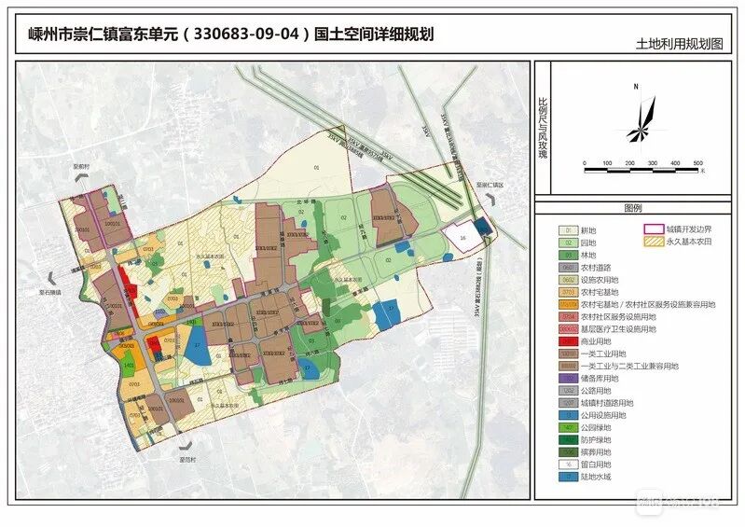The height and width of the screenshot is (527, 745).
Task: Click the 图例 legend header
Action: (633, 208)
